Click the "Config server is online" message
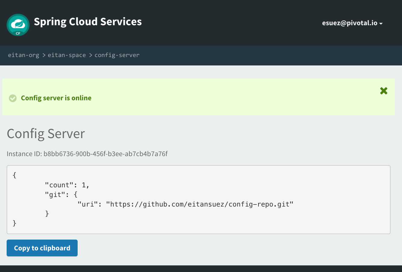Image resolution: width=402 pixels, height=272 pixels. [x=56, y=98]
